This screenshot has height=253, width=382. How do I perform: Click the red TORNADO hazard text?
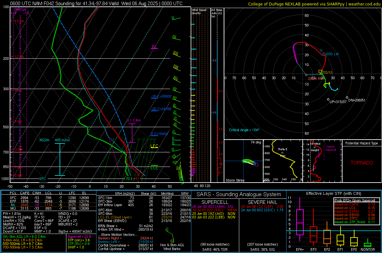pos(362,163)
